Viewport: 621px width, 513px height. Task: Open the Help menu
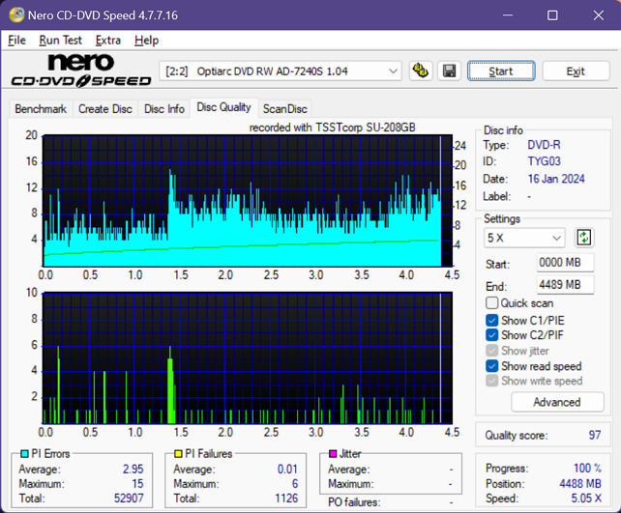click(146, 41)
